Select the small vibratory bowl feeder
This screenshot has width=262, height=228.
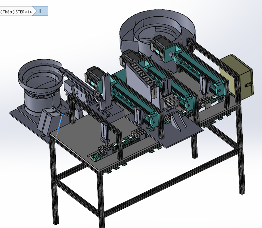point(41,84)
